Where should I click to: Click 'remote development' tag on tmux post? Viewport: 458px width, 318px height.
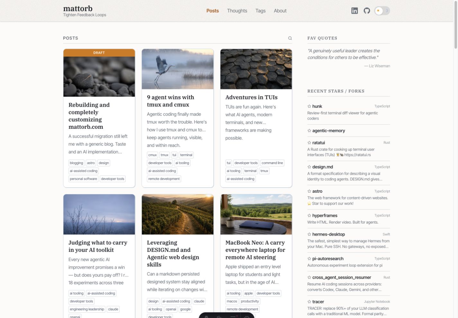tap(164, 179)
